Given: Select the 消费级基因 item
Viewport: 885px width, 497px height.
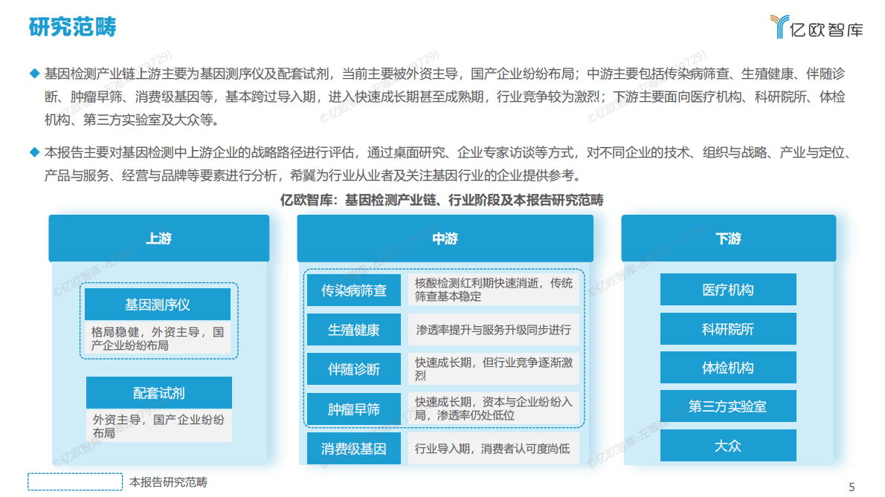Looking at the screenshot, I should [355, 449].
